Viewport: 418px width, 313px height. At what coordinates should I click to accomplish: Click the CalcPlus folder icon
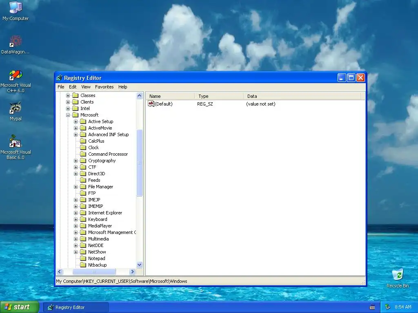83,141
